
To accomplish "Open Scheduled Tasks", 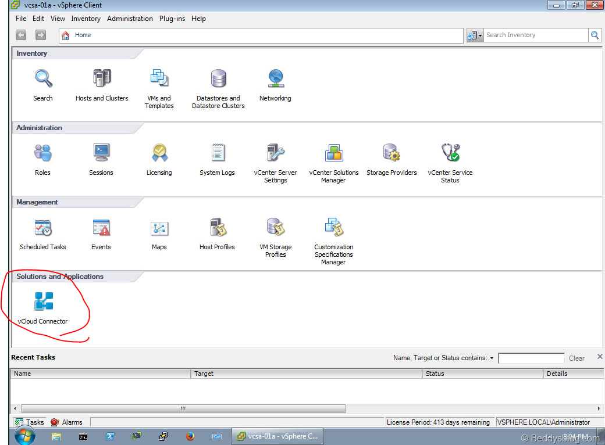I will pyautogui.click(x=43, y=227).
